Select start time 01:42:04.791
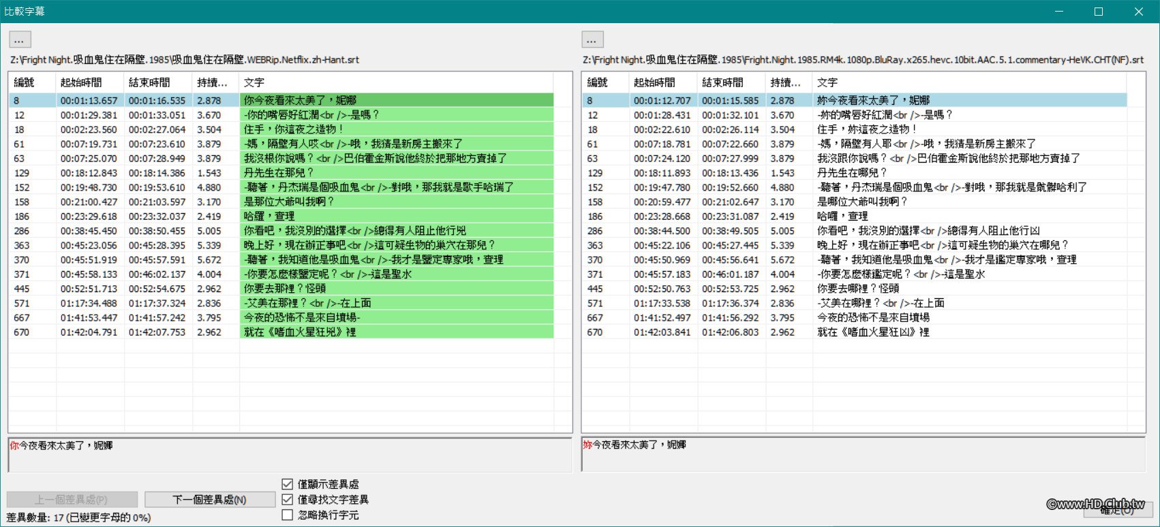1160x527 pixels. [x=89, y=332]
